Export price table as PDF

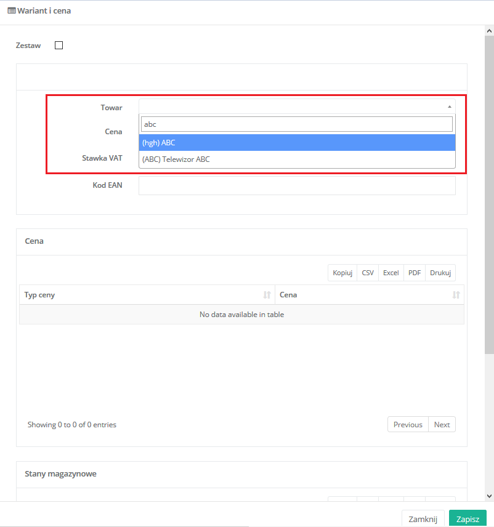click(415, 273)
